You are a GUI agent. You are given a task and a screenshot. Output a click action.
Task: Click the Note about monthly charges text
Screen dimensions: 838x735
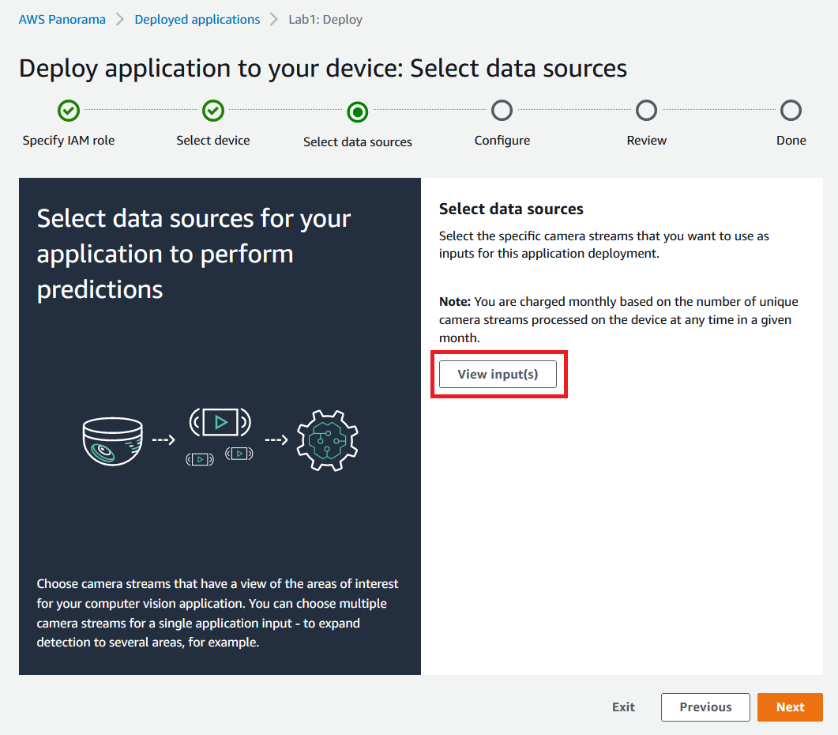(618, 319)
